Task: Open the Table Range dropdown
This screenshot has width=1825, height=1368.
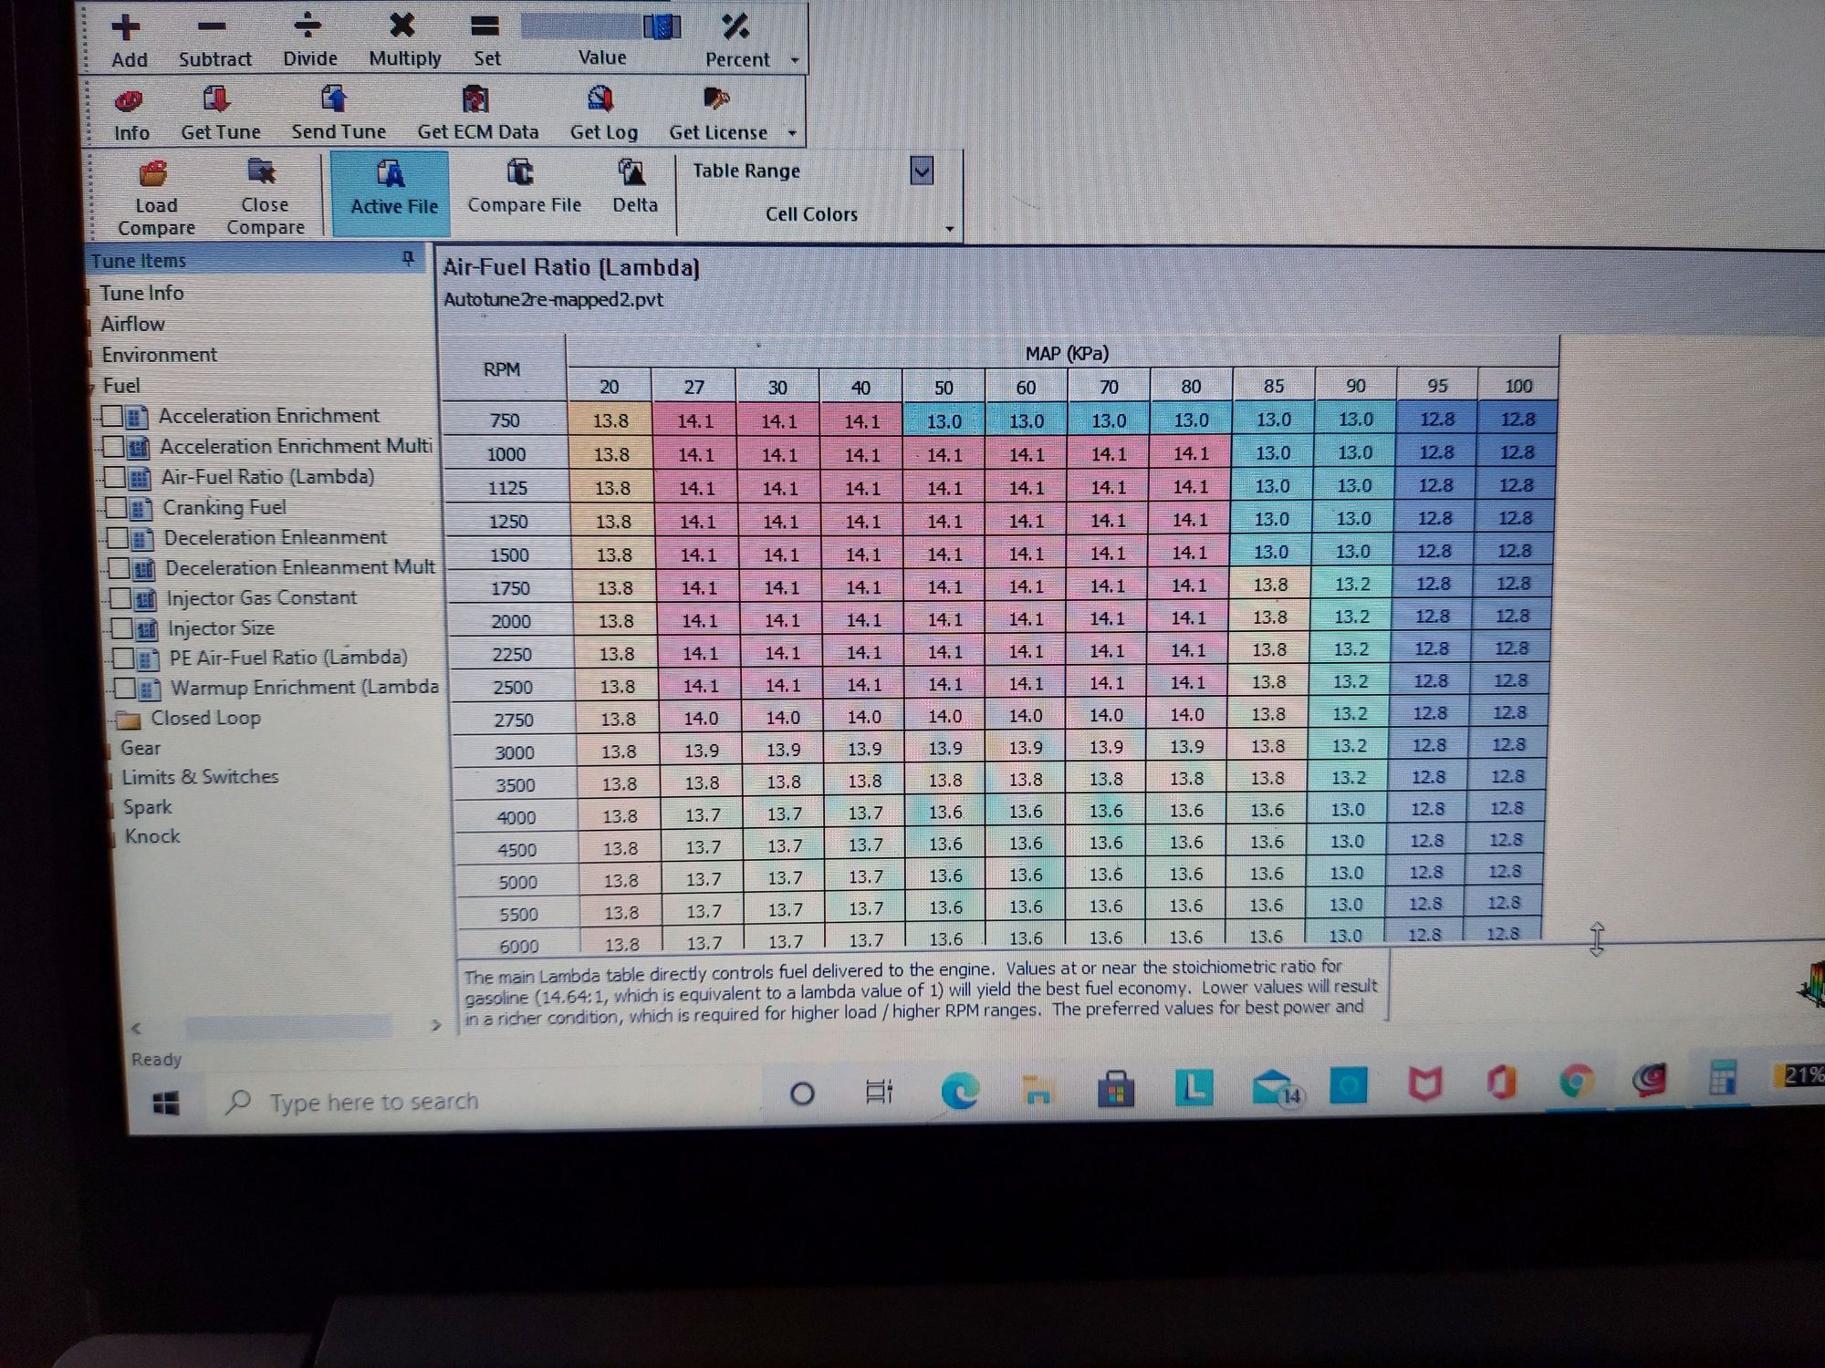Action: tap(922, 171)
